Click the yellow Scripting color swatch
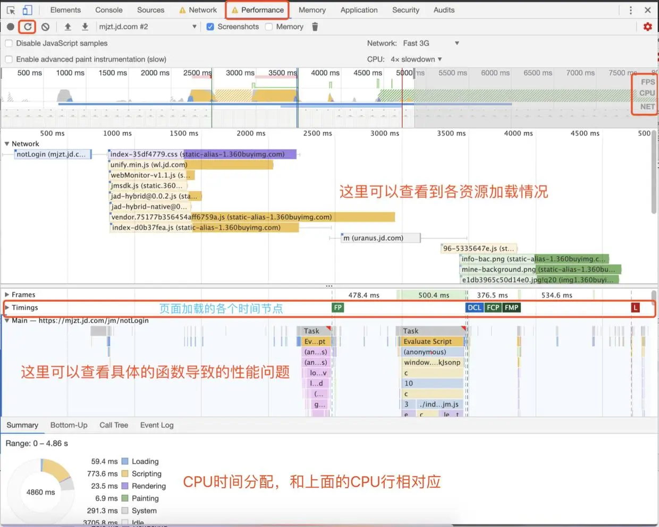659x527 pixels. [x=125, y=473]
